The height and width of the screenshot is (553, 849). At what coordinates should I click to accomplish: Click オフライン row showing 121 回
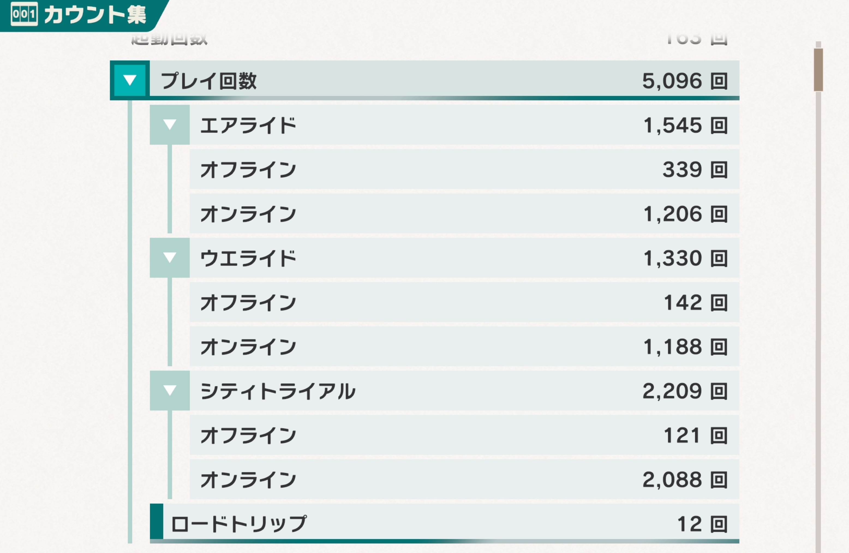[464, 435]
